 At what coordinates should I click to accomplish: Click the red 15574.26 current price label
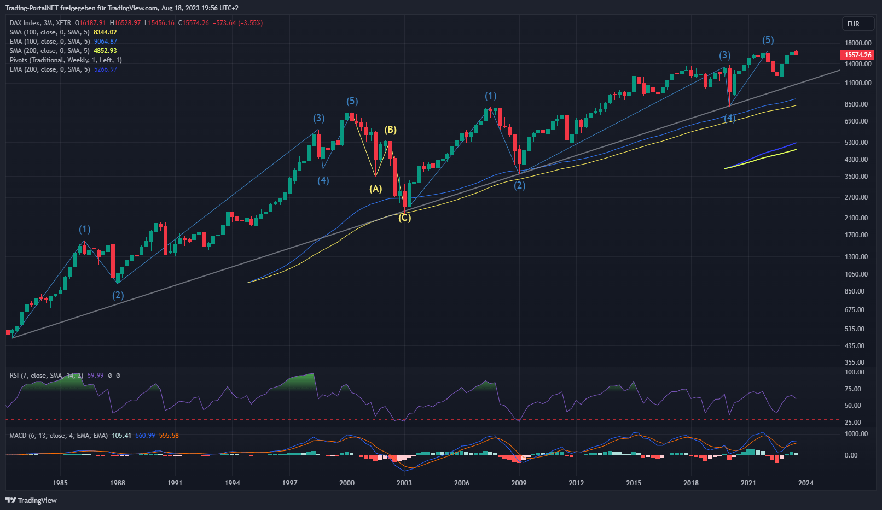857,55
